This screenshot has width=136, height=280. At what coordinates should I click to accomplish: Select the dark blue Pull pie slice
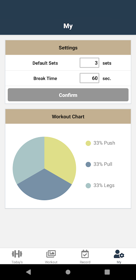point(44,187)
